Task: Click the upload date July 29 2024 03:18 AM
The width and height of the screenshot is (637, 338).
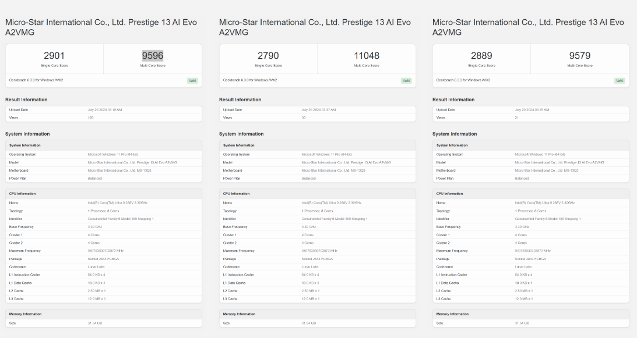Action: point(105,110)
